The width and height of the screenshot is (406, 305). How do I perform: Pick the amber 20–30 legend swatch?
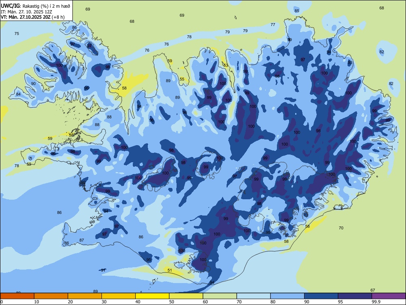(85, 296)
